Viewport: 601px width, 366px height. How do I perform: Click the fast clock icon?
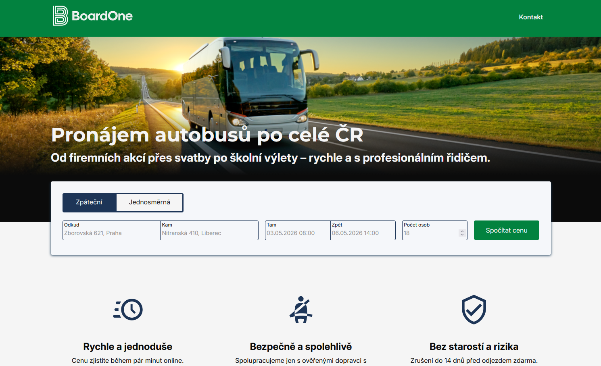click(128, 310)
